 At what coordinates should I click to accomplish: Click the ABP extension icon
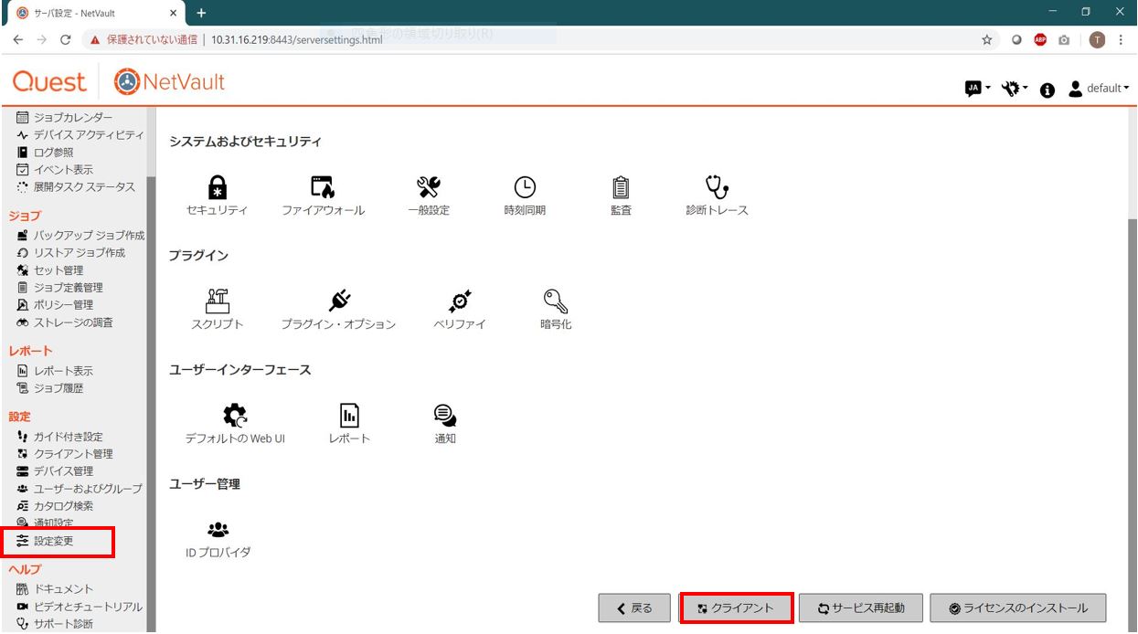point(1040,39)
